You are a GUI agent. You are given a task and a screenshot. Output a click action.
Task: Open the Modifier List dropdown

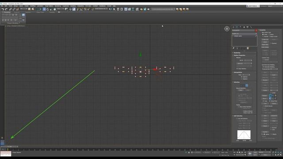point(245,34)
